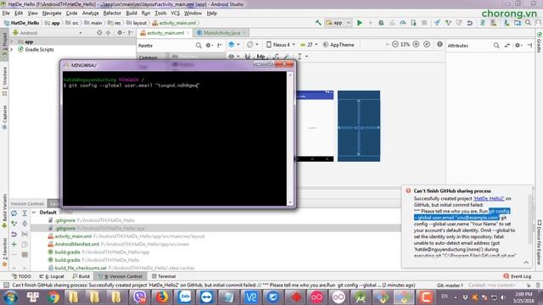Open the Android profiler gauge icon
The image size is (543, 305).
pyautogui.click(x=403, y=23)
